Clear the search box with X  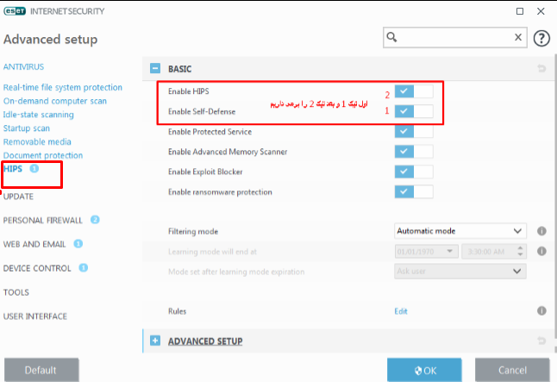click(x=518, y=37)
